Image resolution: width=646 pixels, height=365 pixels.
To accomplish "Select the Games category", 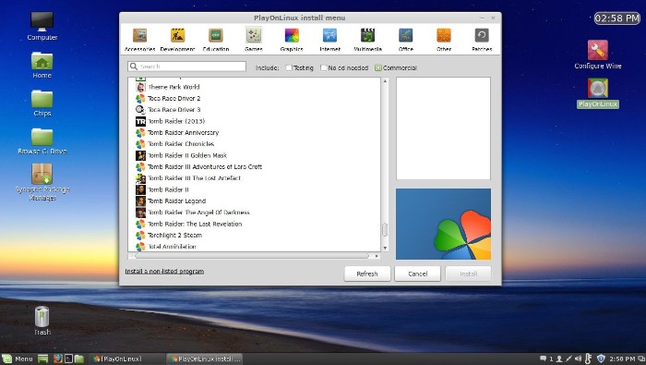I will 254,40.
